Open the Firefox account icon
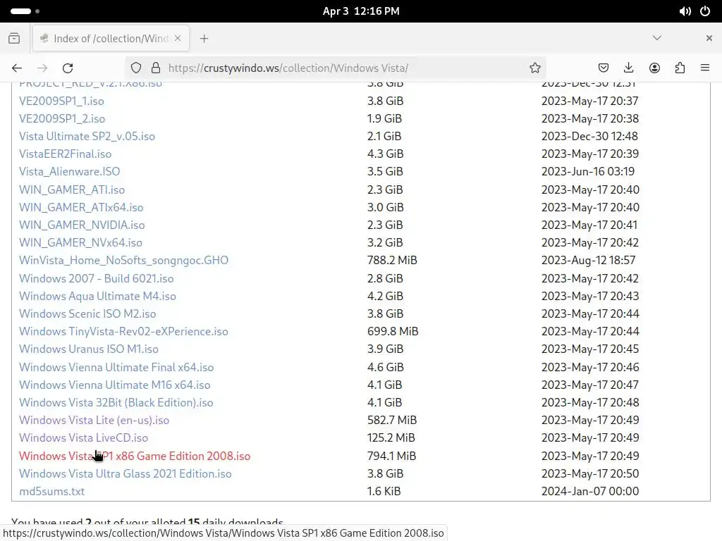Screen dimensions: 722x541 [x=654, y=68]
